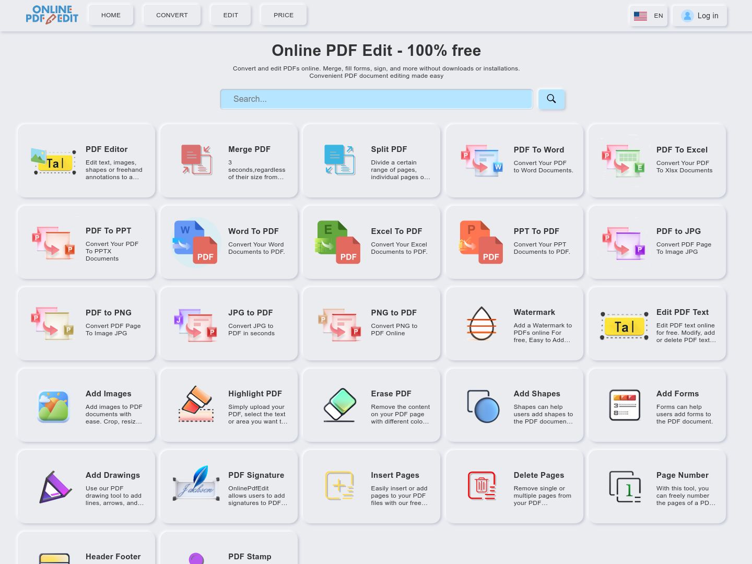752x564 pixels.
Task: Click the US flag icon
Action: (x=640, y=16)
